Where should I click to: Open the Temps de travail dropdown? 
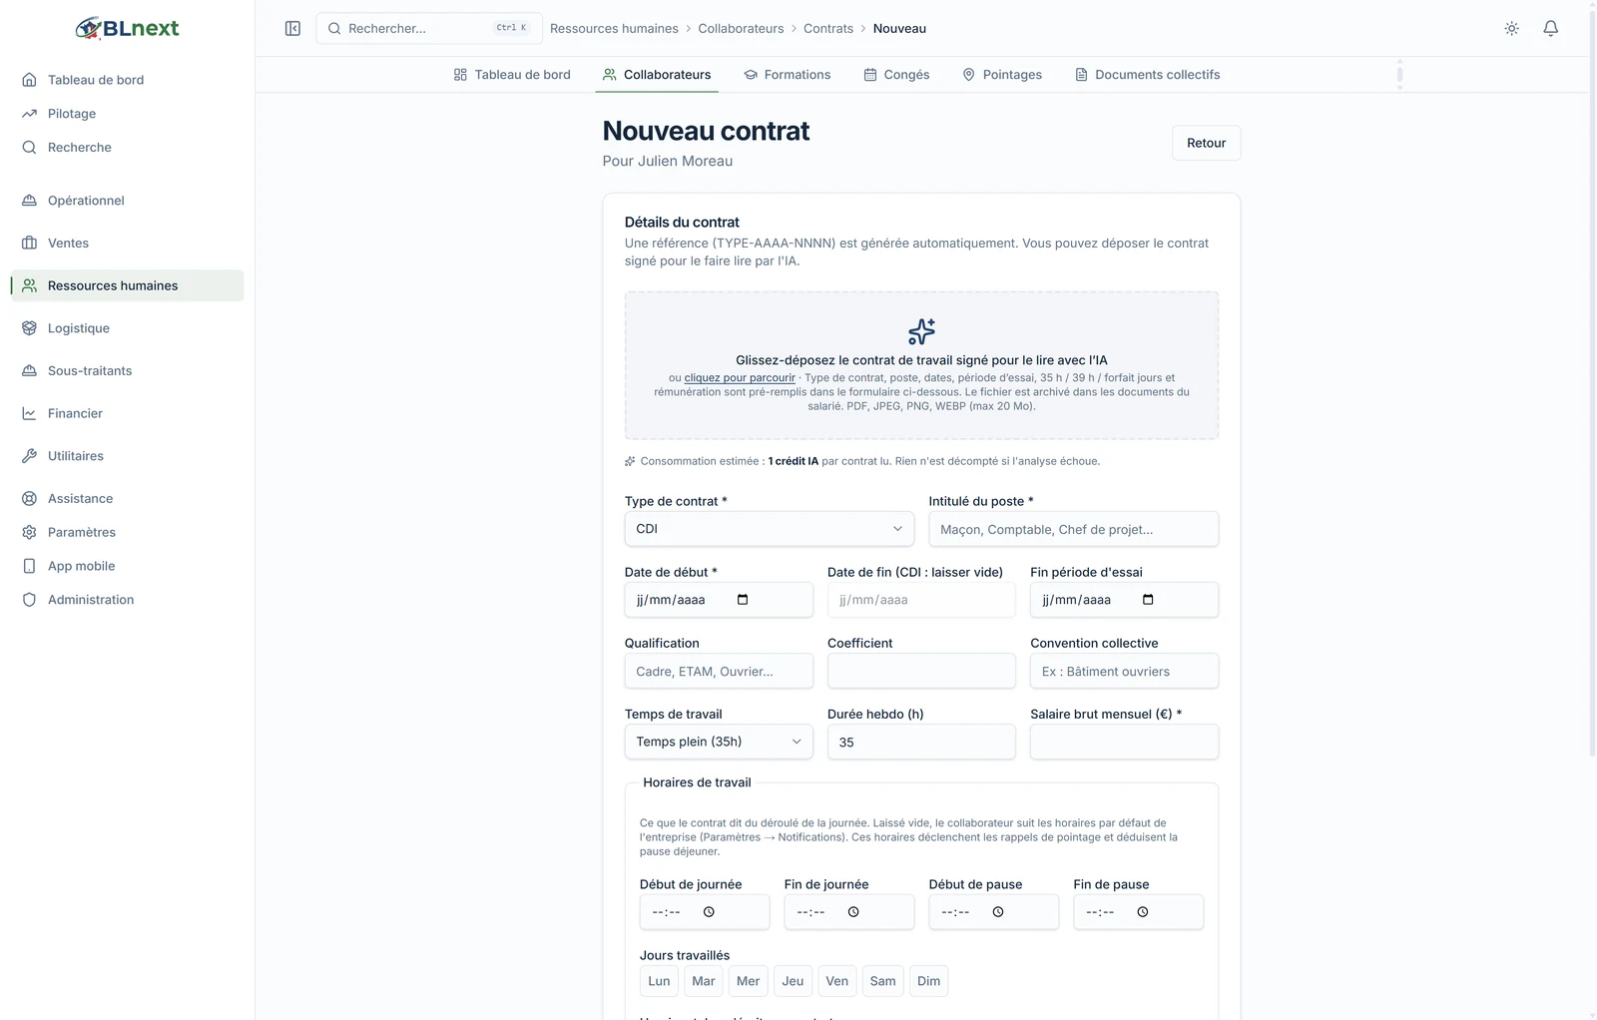[x=719, y=742]
